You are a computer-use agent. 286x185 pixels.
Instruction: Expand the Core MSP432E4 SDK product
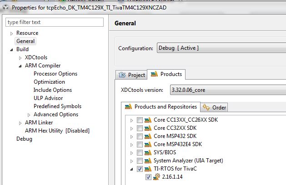[132, 145]
